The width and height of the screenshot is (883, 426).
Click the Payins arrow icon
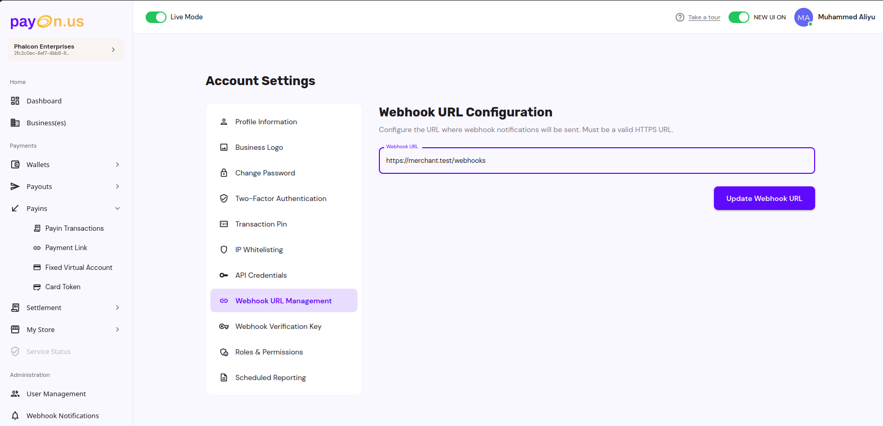coord(15,208)
